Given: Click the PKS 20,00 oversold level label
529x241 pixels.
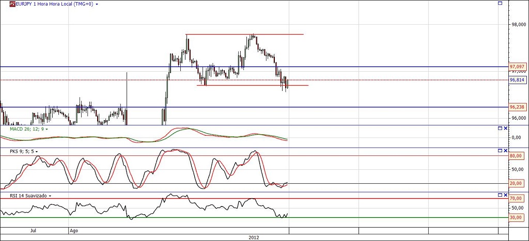Looking at the screenshot, I should [x=517, y=183].
